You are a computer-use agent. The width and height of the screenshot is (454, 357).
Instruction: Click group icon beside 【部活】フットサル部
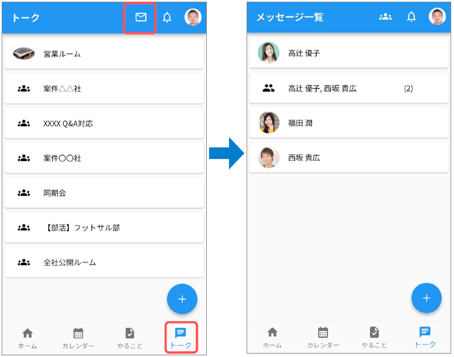24,228
